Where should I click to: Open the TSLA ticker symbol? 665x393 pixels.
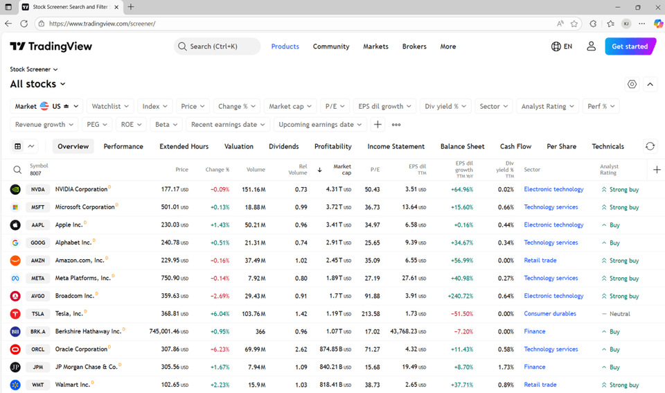[37, 314]
